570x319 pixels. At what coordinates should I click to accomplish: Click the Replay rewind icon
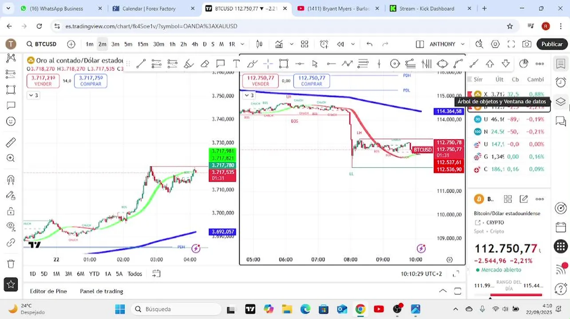[340, 44]
